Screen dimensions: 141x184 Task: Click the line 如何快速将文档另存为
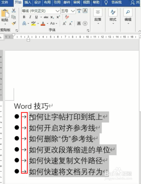point(66,171)
